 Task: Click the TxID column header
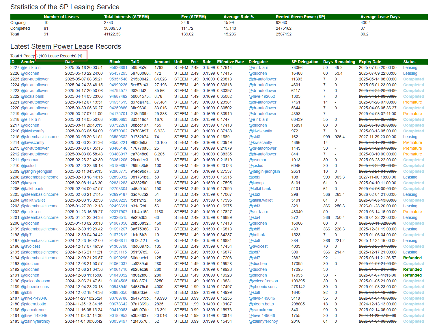pyautogui.click(x=135, y=62)
